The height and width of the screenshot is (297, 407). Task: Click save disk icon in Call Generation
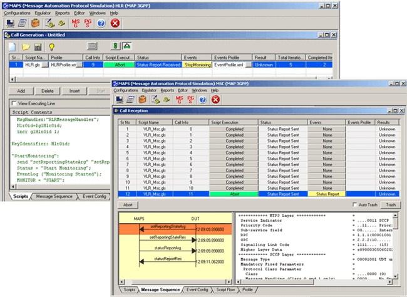[x=38, y=47]
